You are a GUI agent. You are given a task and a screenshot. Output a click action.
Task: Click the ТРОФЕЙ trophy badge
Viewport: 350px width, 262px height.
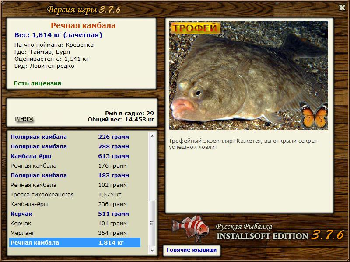tap(195, 28)
